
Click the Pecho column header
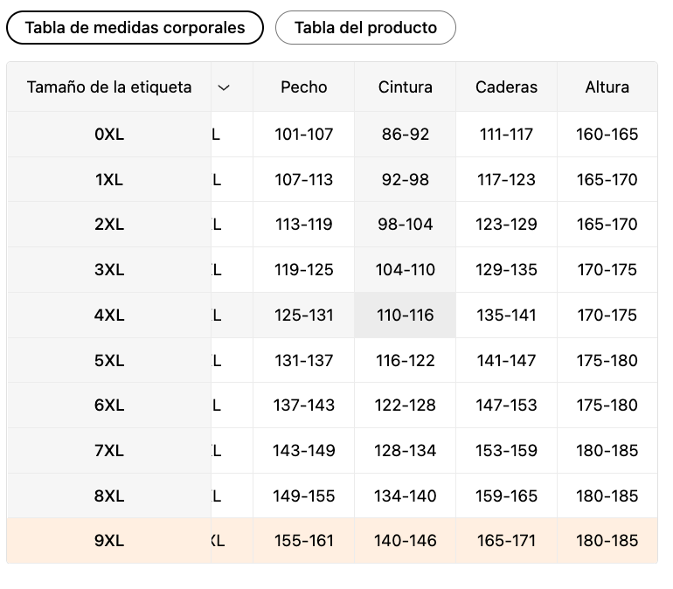click(304, 87)
